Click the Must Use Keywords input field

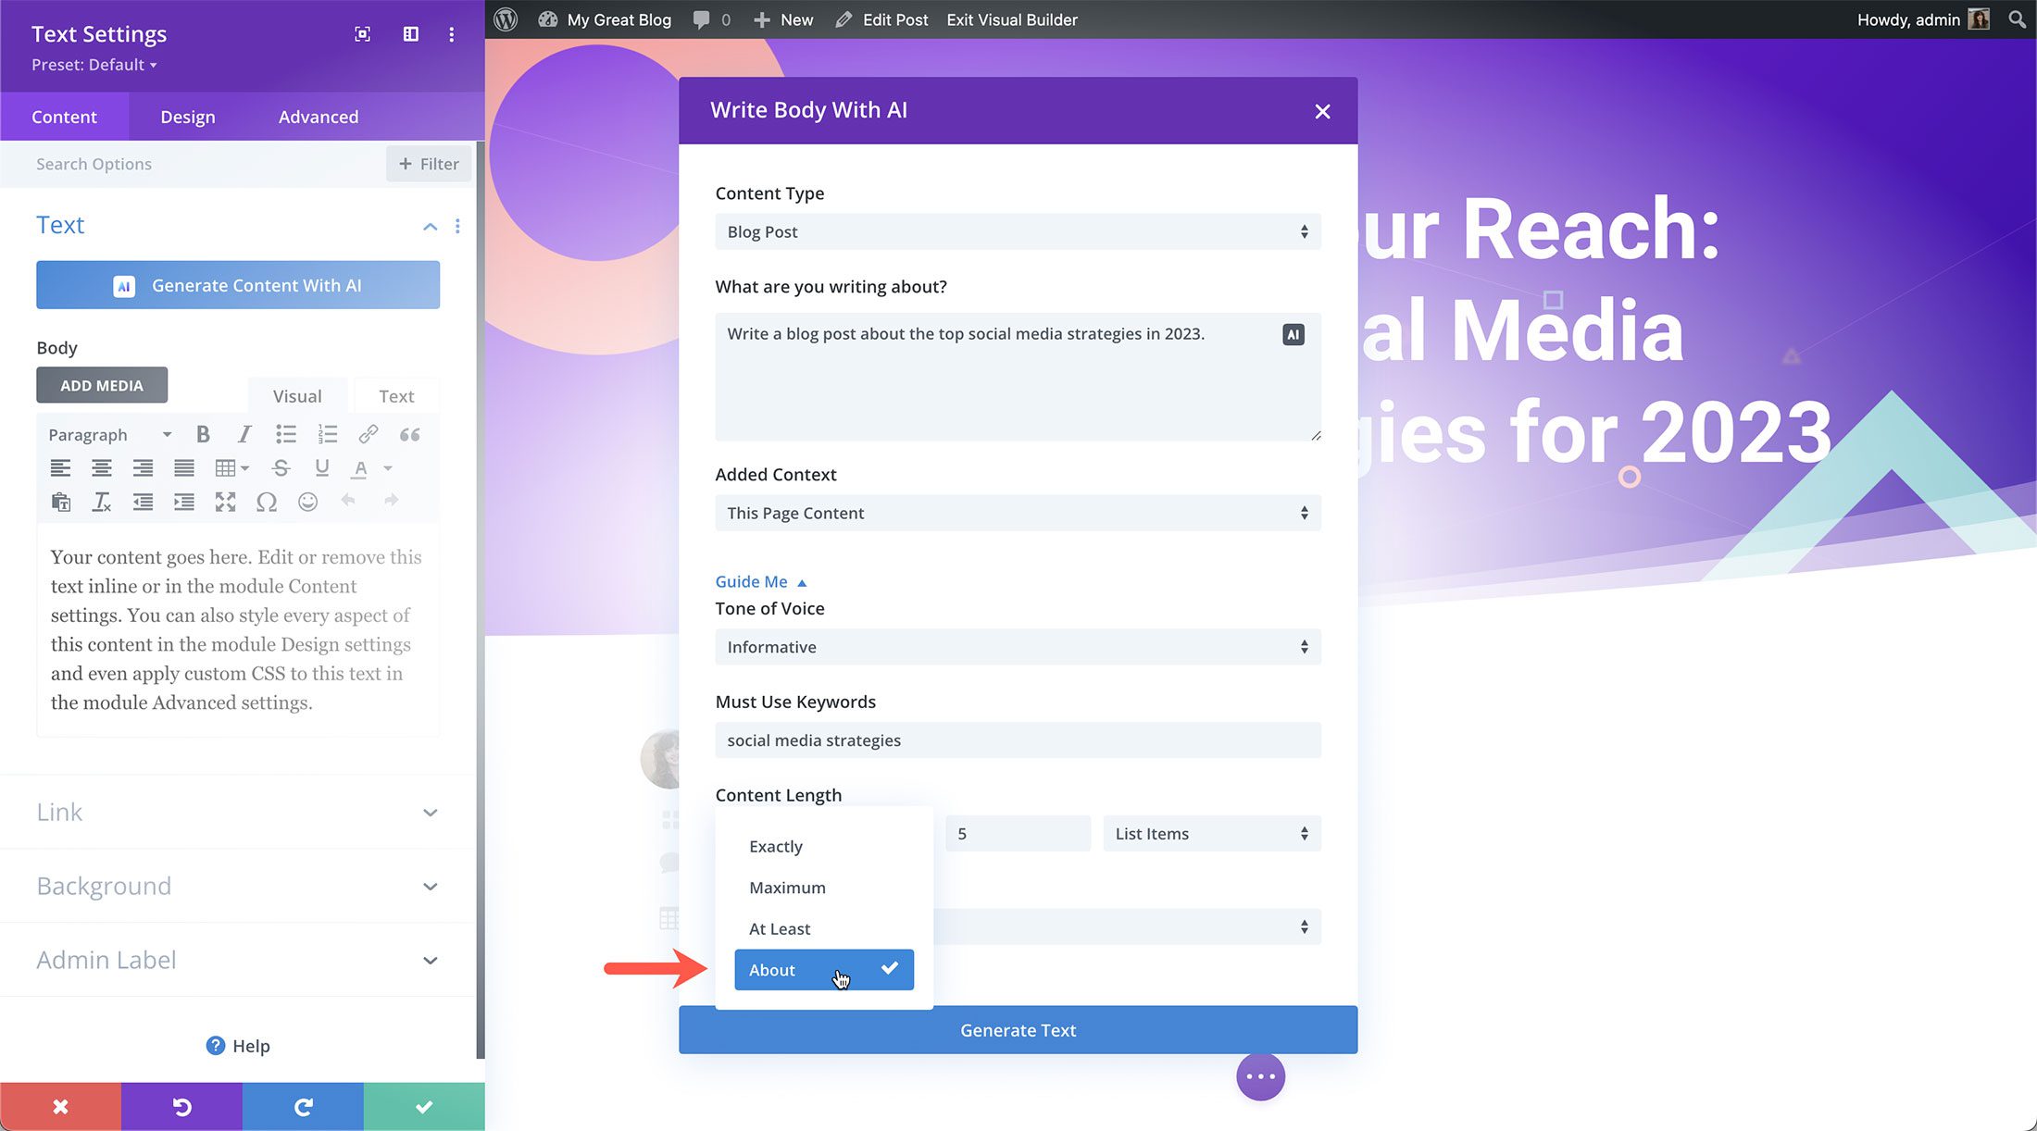[1017, 740]
